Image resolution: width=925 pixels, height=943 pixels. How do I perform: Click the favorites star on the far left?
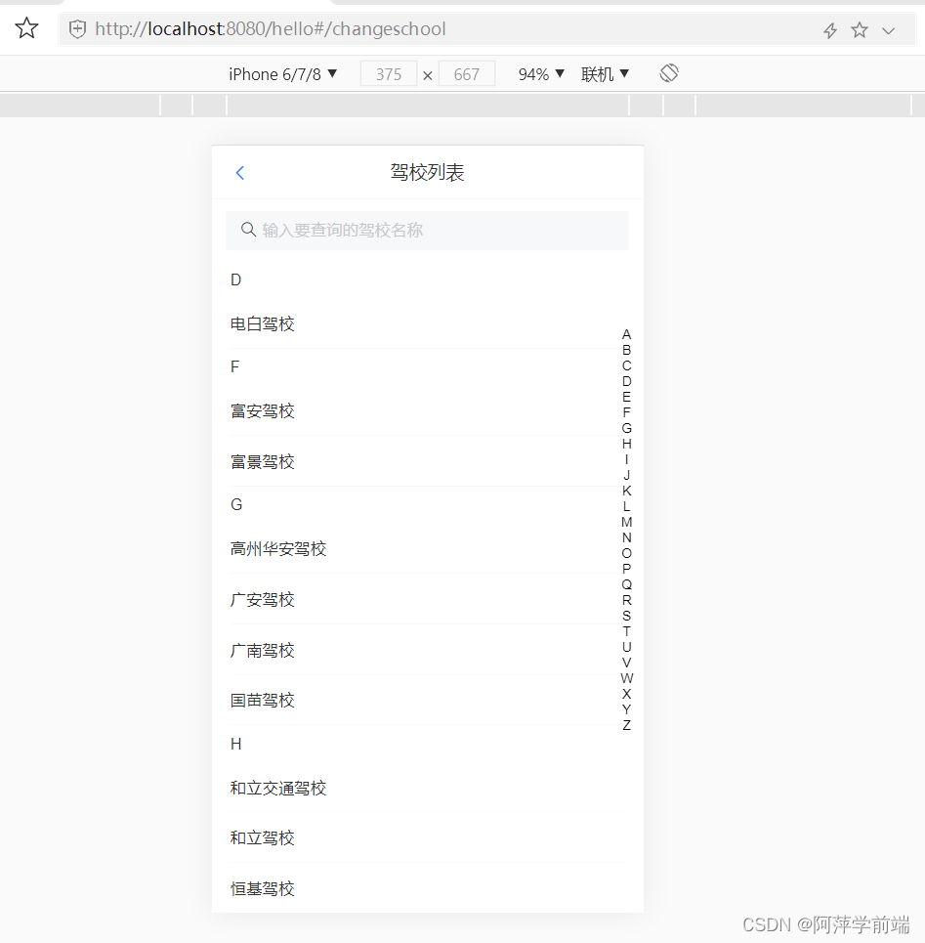pyautogui.click(x=26, y=28)
